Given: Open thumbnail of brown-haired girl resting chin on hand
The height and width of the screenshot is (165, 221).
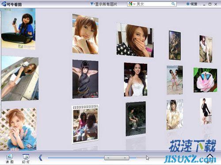Looking at the screenshot, I should [x=85, y=34].
